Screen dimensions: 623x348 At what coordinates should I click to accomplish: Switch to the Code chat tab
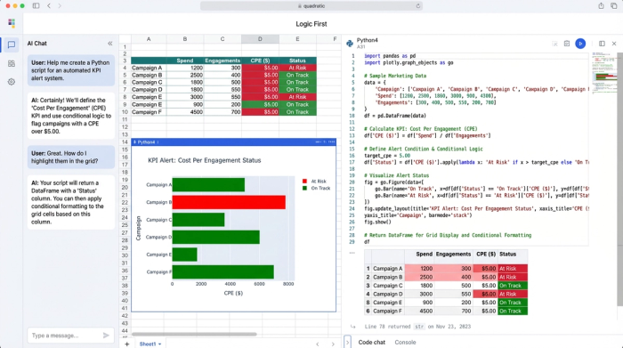point(371,342)
